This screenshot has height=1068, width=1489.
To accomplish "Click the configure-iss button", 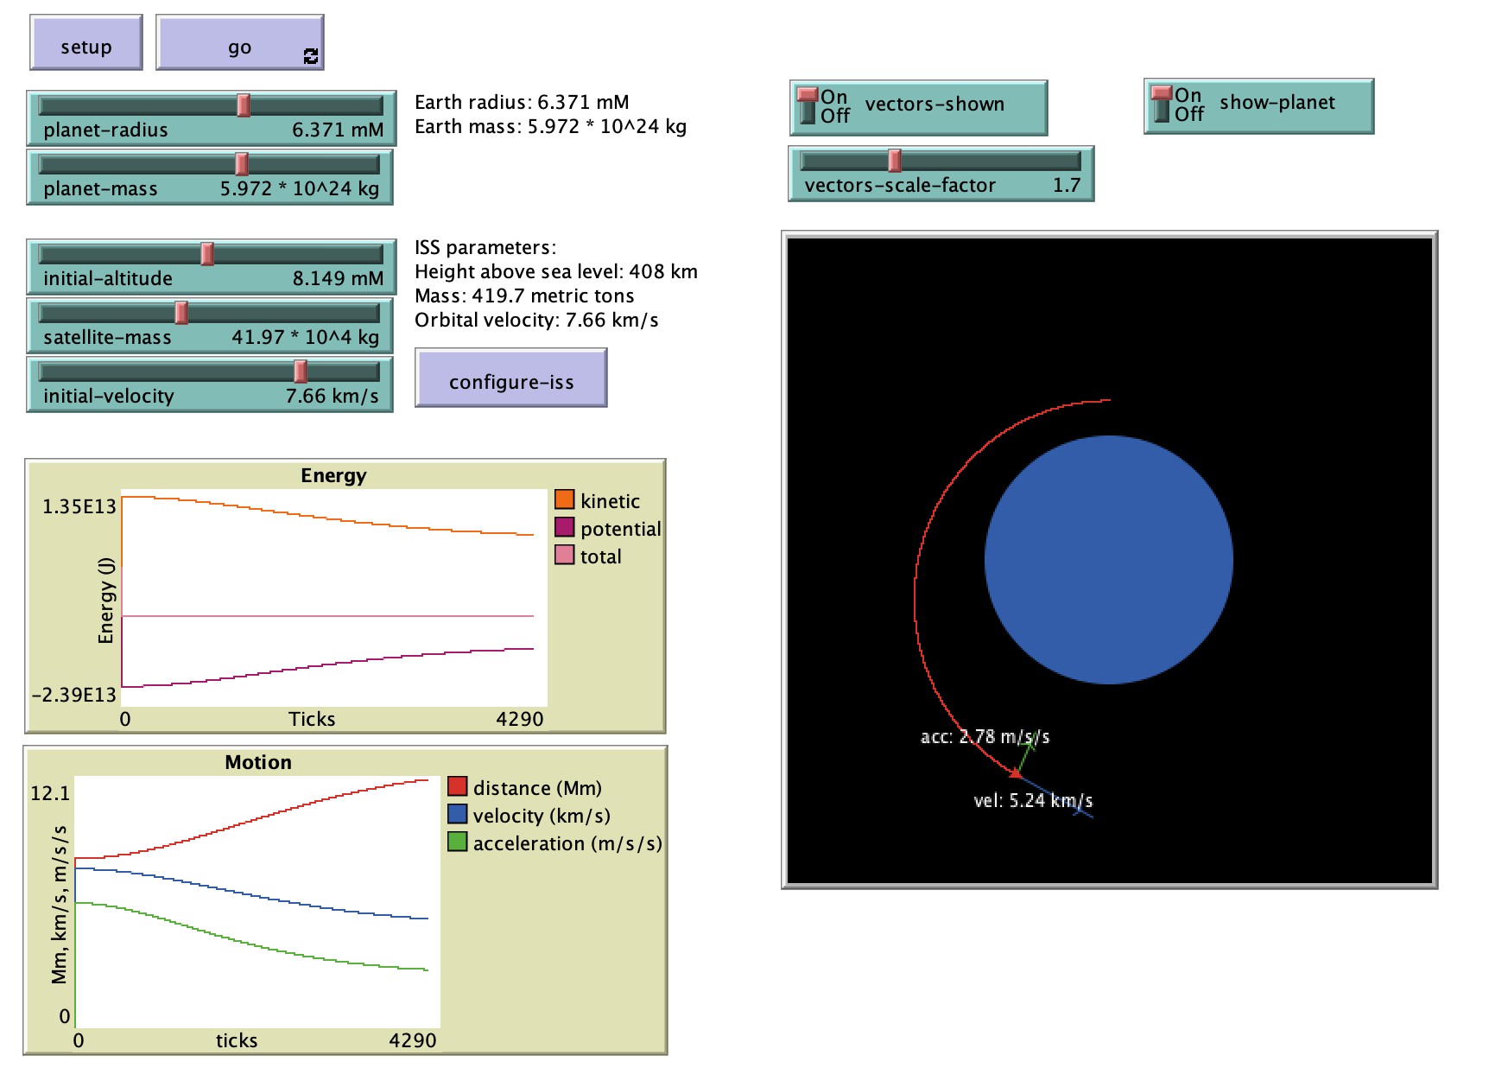I will point(510,378).
